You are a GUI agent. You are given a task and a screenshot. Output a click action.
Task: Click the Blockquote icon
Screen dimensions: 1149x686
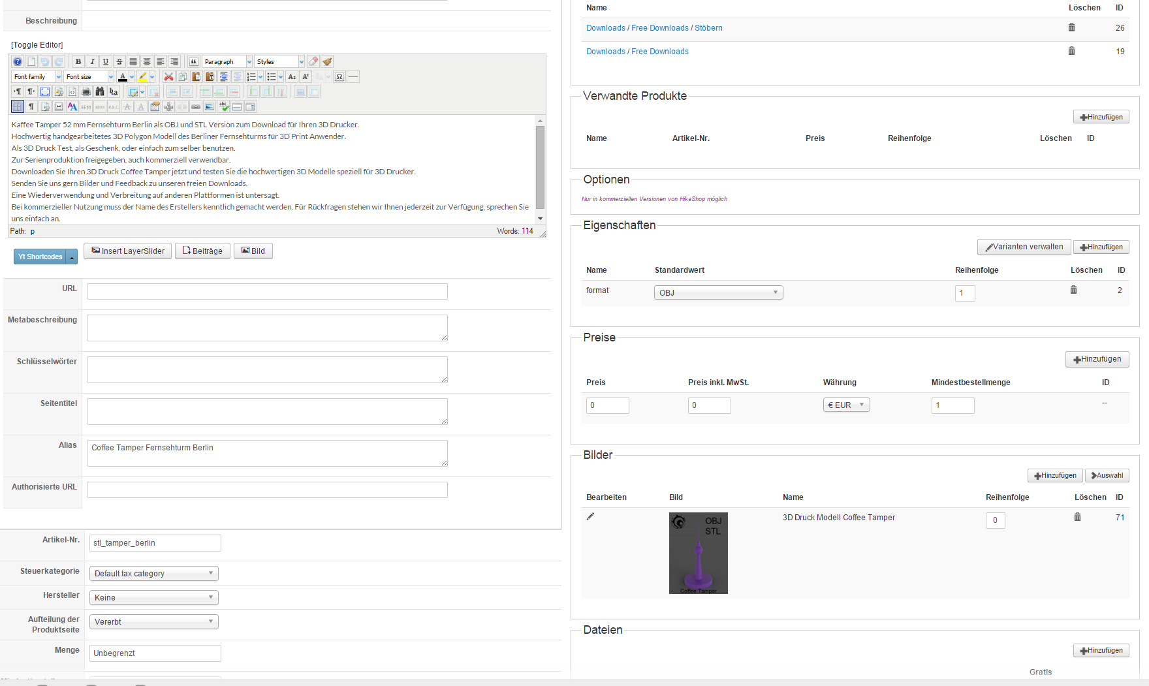click(194, 61)
